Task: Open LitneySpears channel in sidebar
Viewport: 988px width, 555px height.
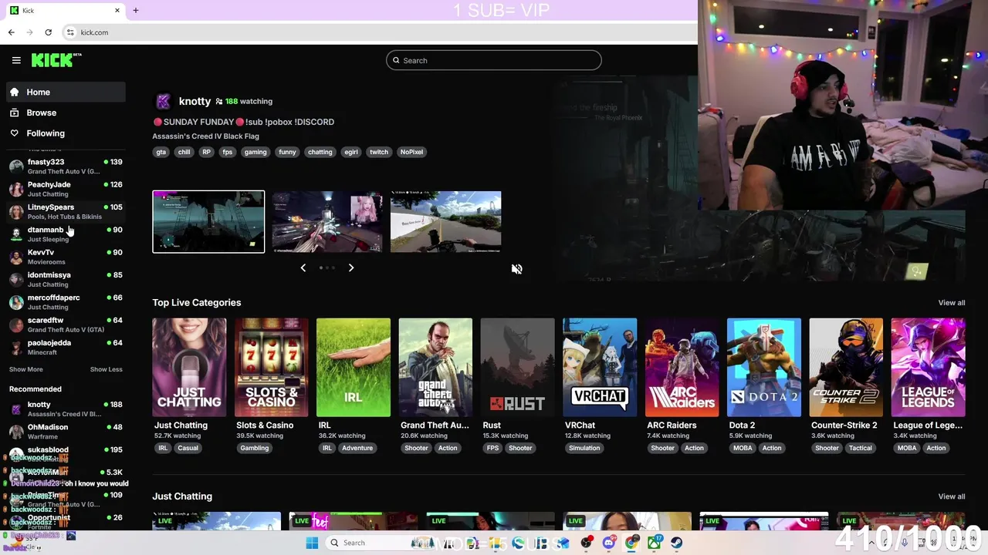Action: click(66, 211)
